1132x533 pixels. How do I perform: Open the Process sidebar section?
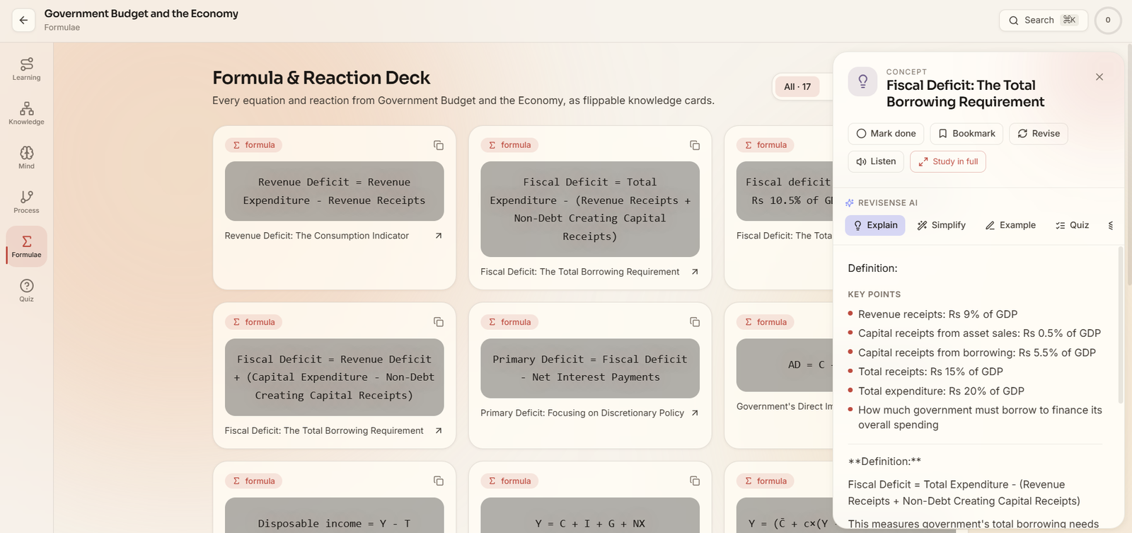tap(26, 202)
